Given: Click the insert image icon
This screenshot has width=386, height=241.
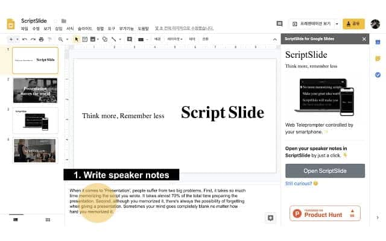Looking at the screenshot, I should click(93, 39).
